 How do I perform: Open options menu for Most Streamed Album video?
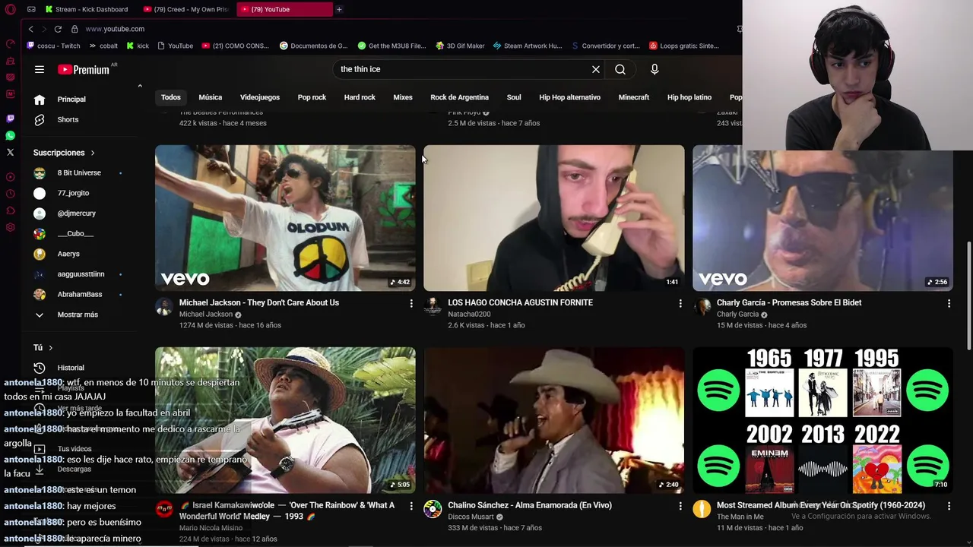(949, 506)
